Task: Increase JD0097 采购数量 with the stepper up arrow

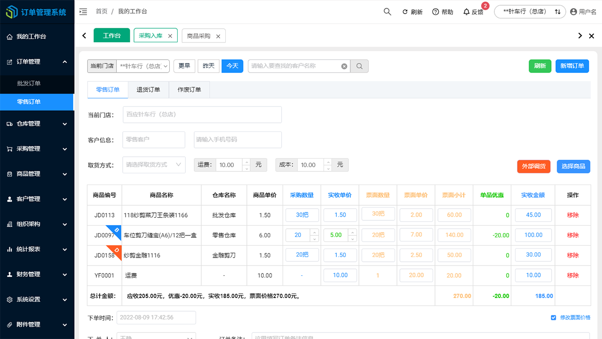Action: point(315,232)
